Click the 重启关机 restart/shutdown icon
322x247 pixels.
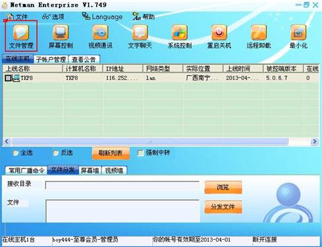[219, 36]
